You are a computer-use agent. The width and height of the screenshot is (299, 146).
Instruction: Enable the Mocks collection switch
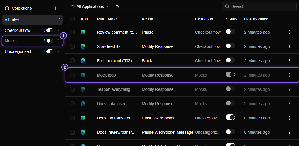pyautogui.click(x=50, y=41)
